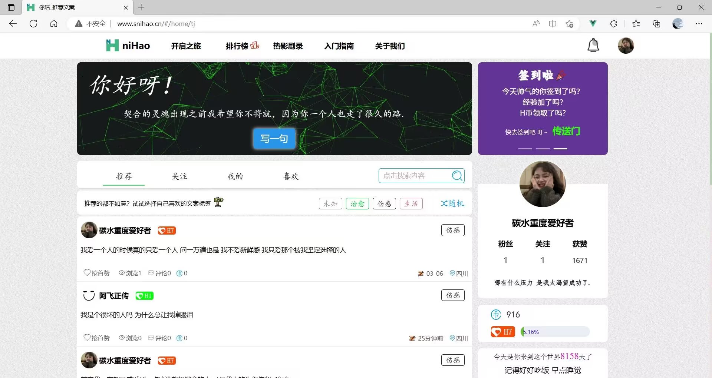Open the browser collections icon
The image size is (712, 378).
pos(656,24)
